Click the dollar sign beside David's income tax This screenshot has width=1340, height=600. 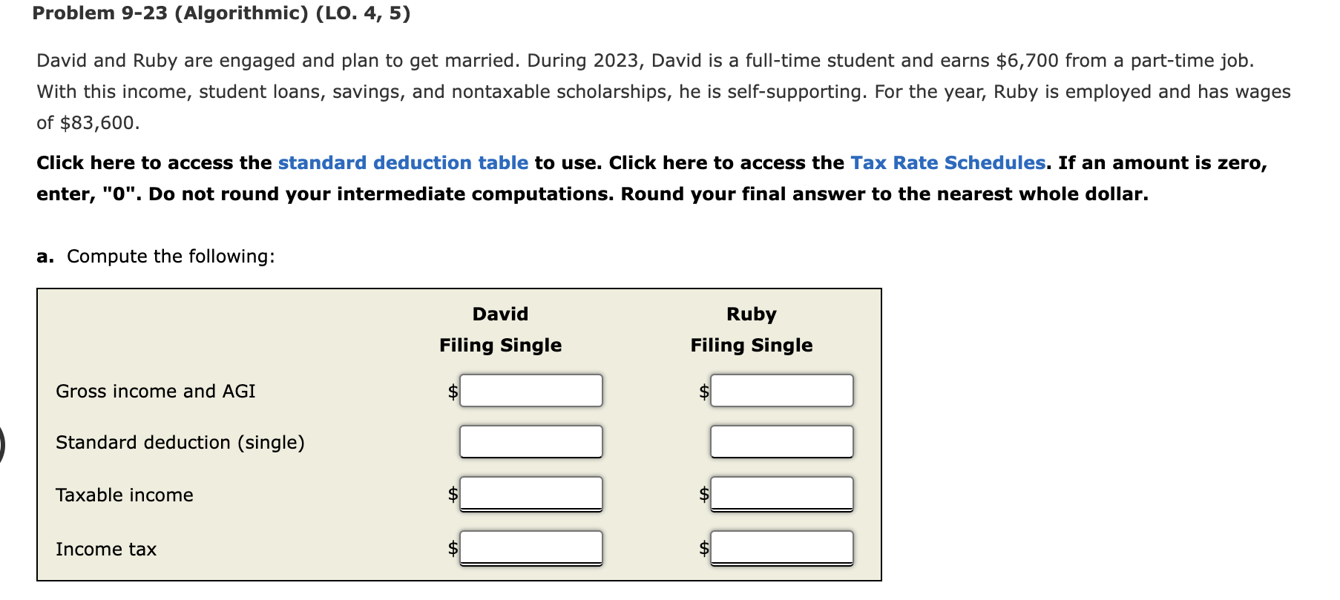point(451,548)
